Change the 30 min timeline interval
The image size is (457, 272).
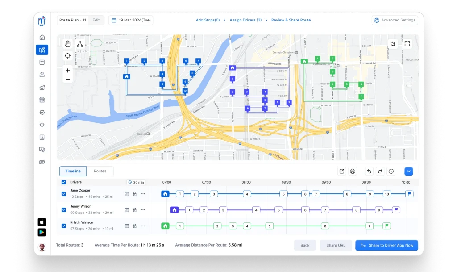pos(136,182)
